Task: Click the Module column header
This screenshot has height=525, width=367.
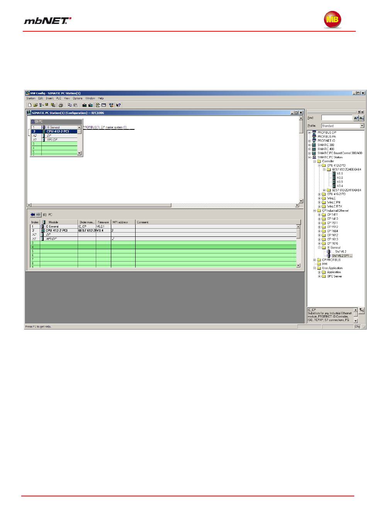Action: pyautogui.click(x=59, y=222)
